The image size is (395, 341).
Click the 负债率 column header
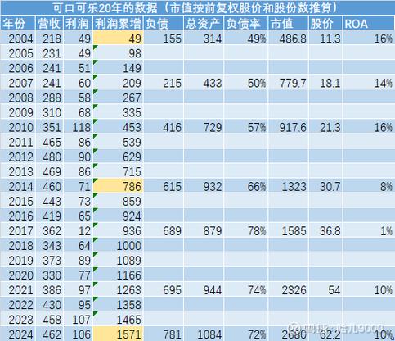click(x=245, y=23)
